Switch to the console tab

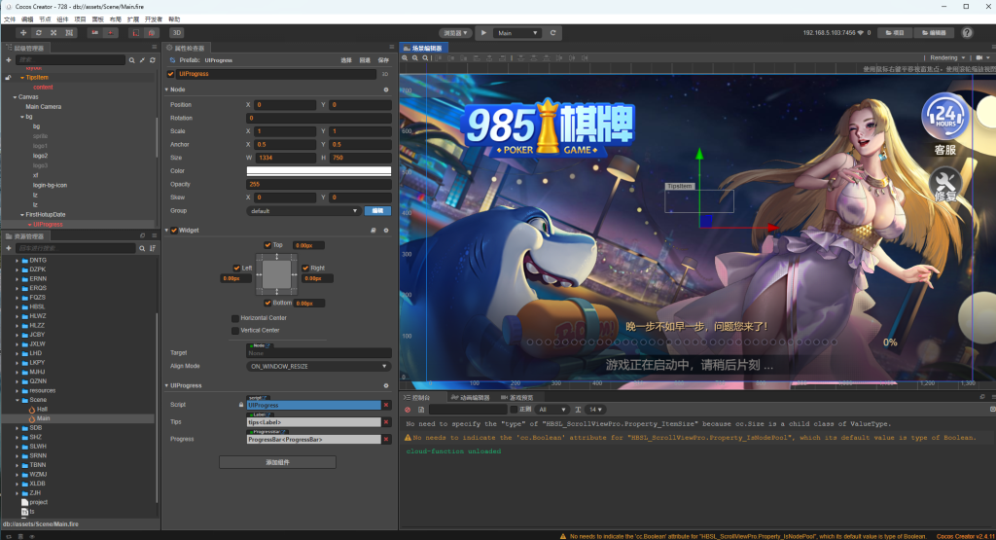[417, 398]
